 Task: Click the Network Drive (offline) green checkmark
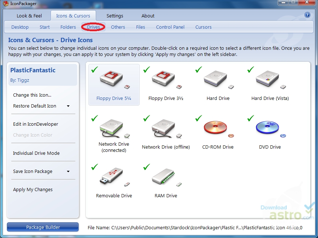147,118
